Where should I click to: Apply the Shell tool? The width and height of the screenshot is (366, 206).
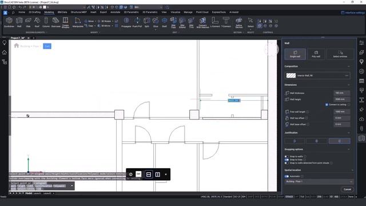click(x=164, y=22)
